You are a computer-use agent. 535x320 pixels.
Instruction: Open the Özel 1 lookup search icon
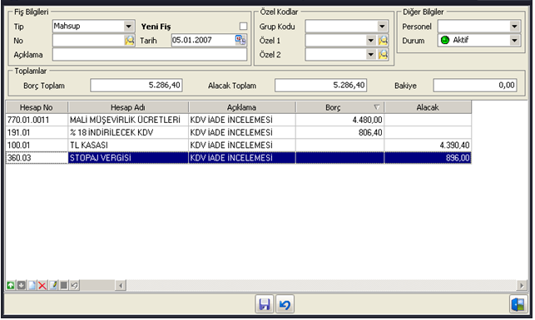pos(383,41)
